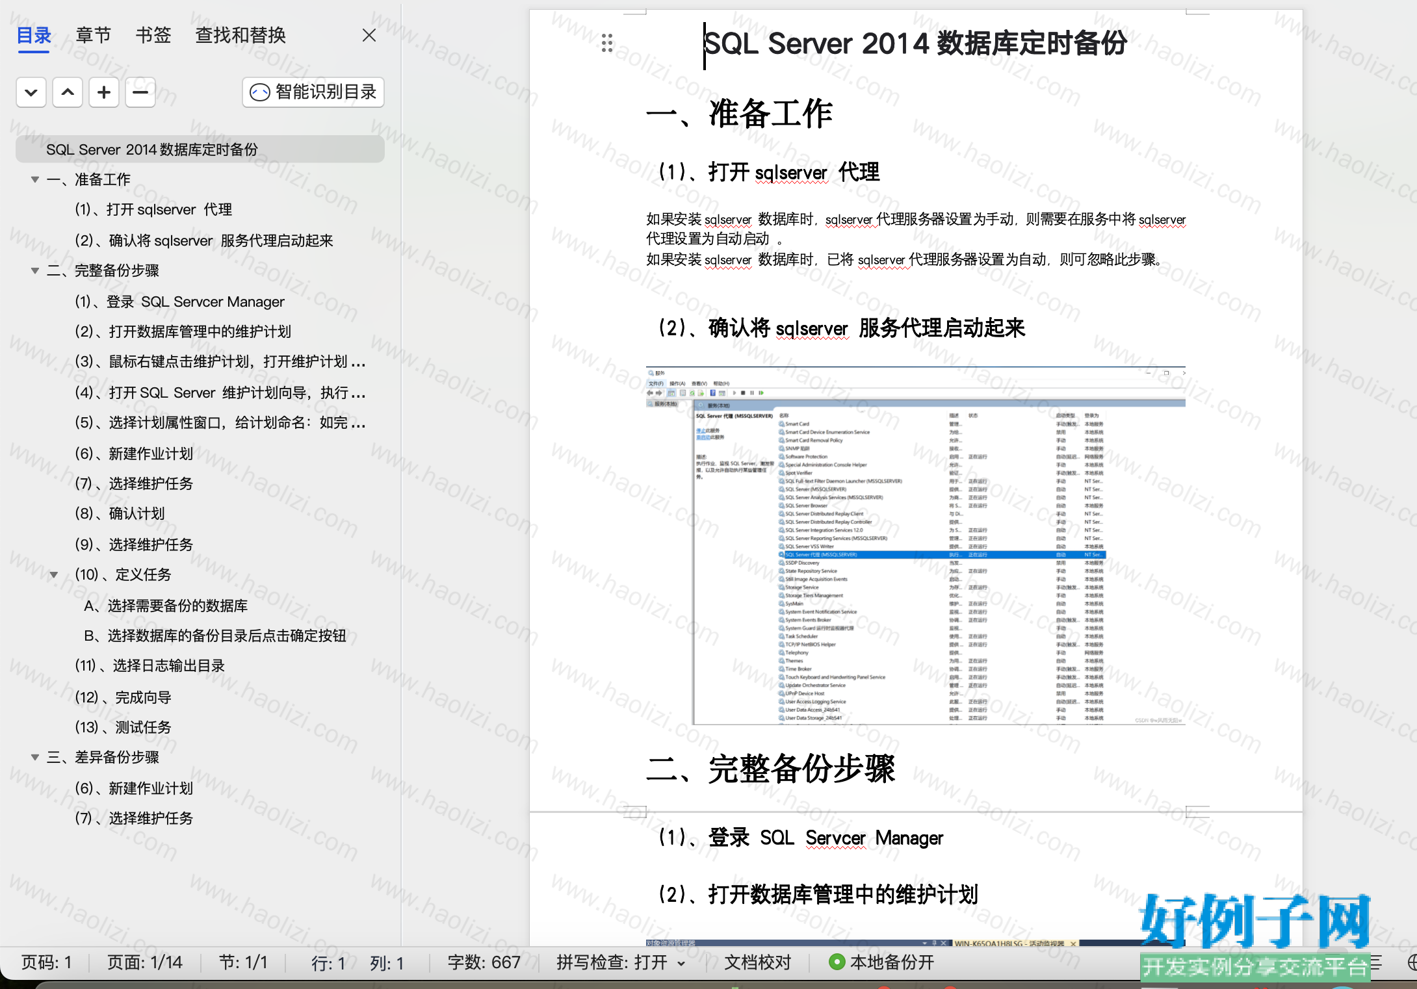This screenshot has width=1417, height=989.
Task: Collapse the 二、完整备份步骤 outline section
Action: pyautogui.click(x=35, y=270)
